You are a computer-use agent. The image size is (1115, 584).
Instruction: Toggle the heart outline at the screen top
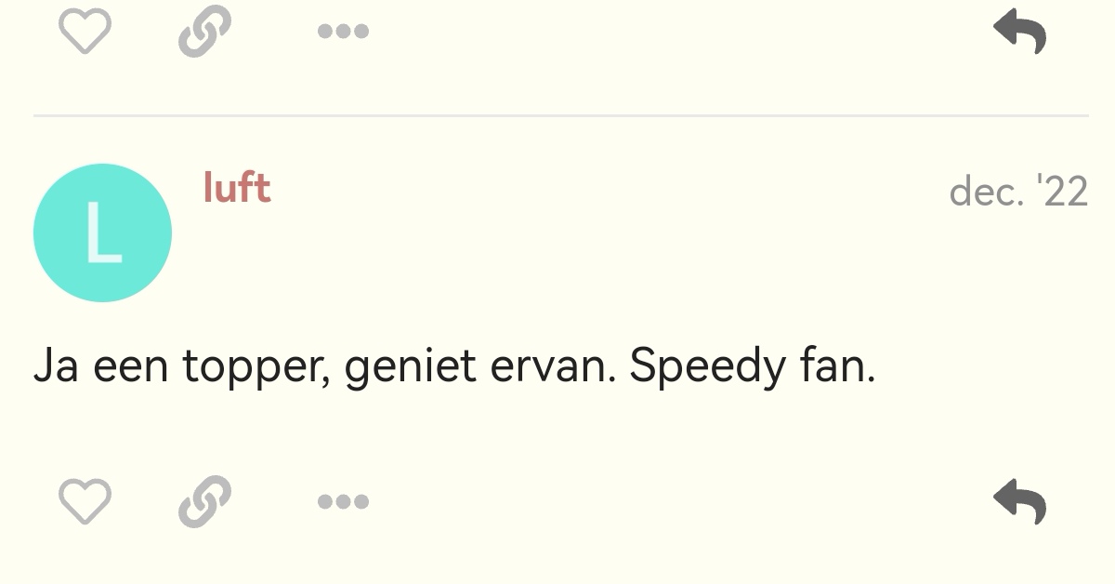[x=85, y=31]
